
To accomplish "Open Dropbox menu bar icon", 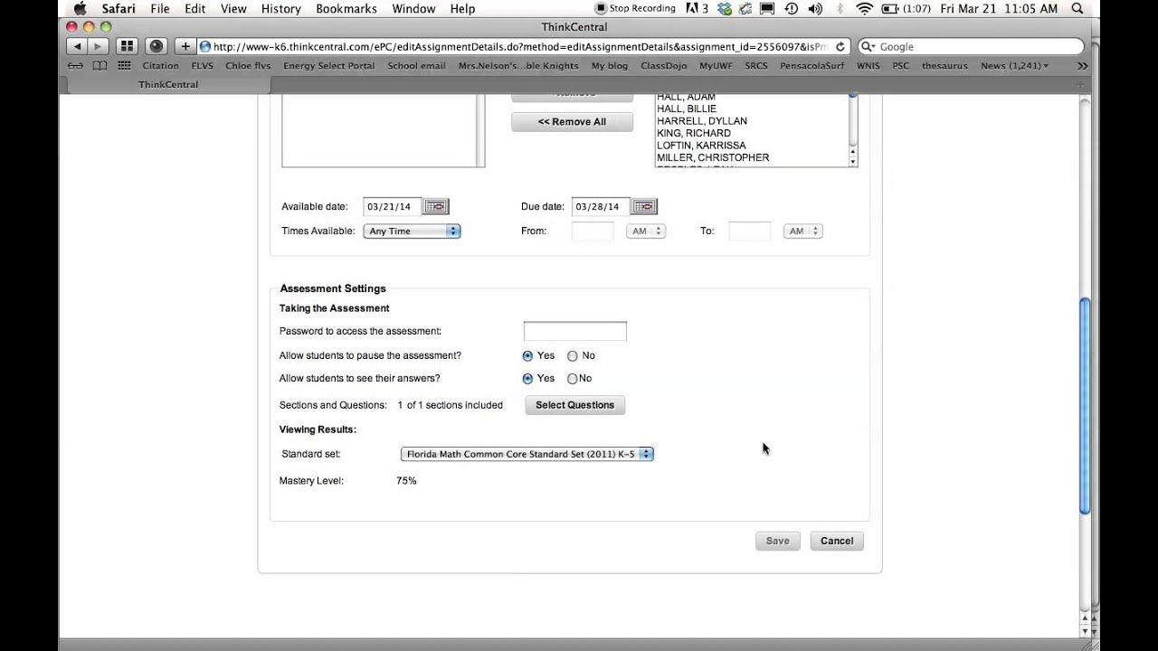I will click(x=724, y=8).
